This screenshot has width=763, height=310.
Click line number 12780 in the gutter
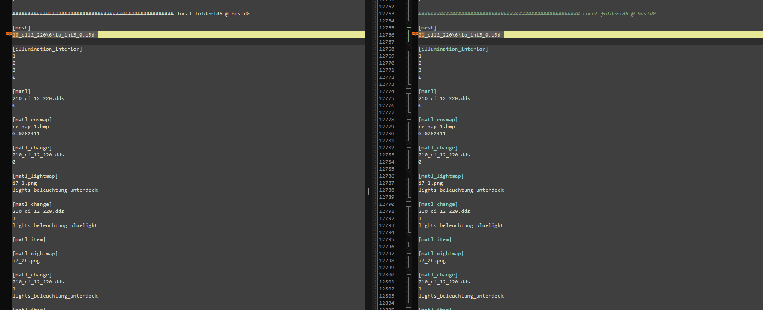[386, 134]
